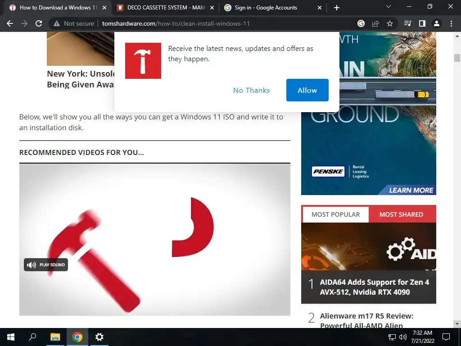Select the Most Popular tab
461x346 pixels.
coord(335,214)
